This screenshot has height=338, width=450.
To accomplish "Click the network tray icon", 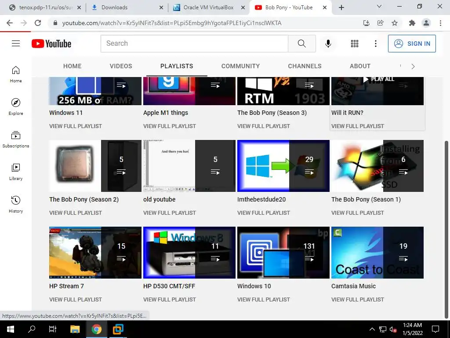I will 383,329.
